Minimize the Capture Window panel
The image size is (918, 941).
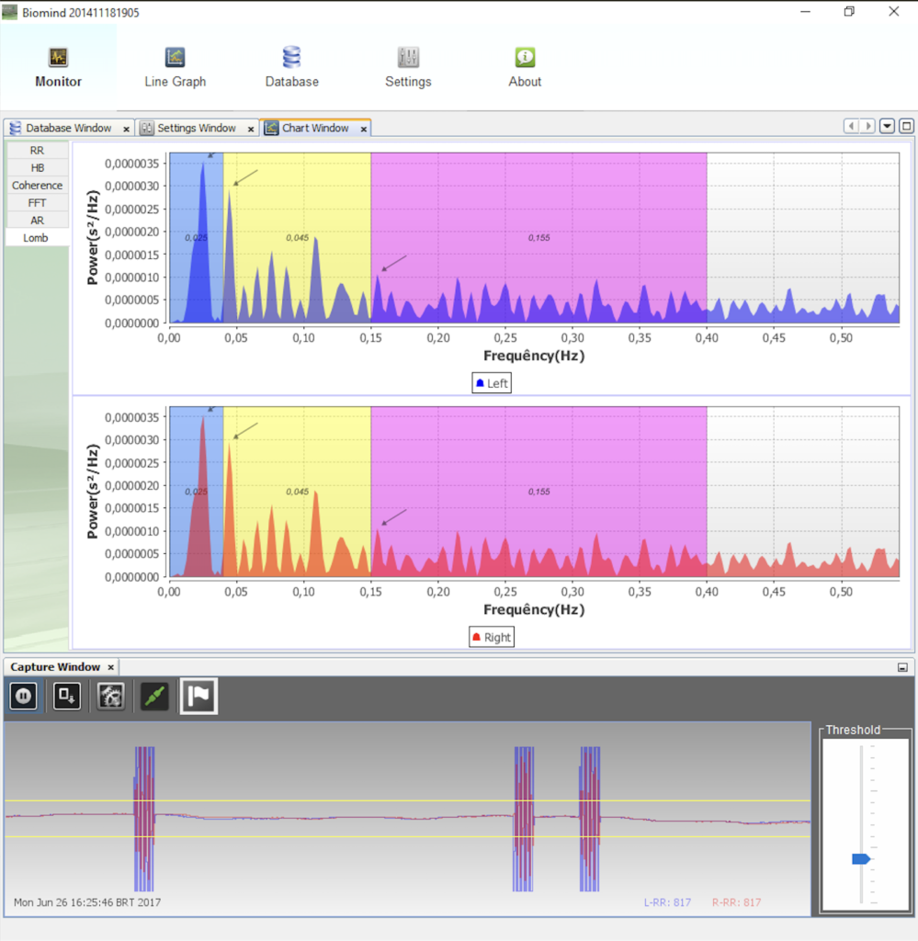[x=902, y=668]
